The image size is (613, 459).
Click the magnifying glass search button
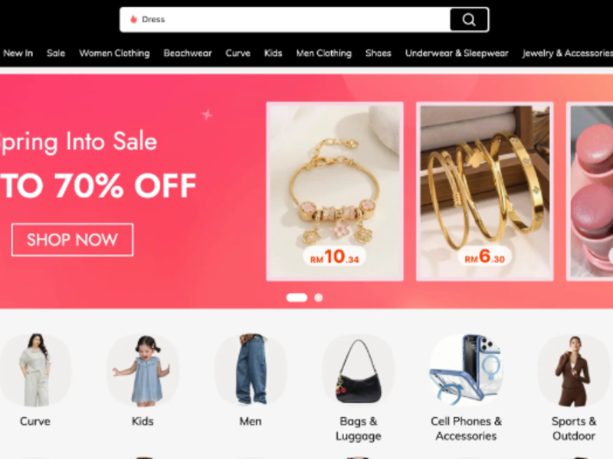click(469, 19)
